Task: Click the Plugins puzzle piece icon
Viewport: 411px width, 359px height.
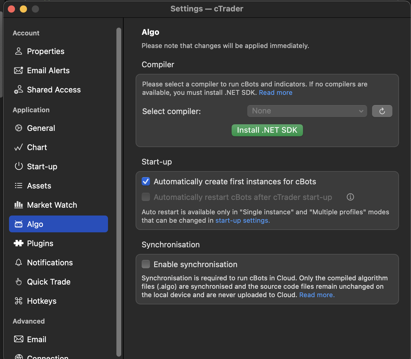Action: 19,243
